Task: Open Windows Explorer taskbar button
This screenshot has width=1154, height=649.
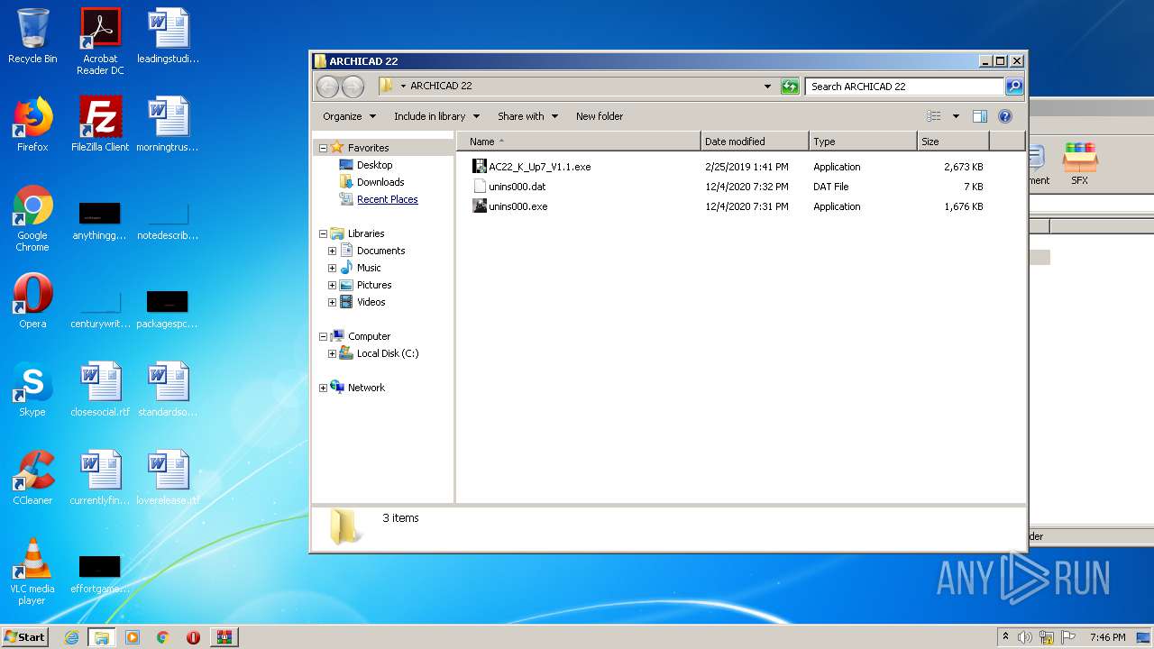Action: (102, 637)
